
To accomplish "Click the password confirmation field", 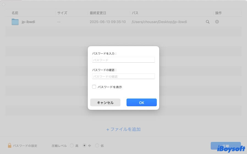I will (123, 76).
